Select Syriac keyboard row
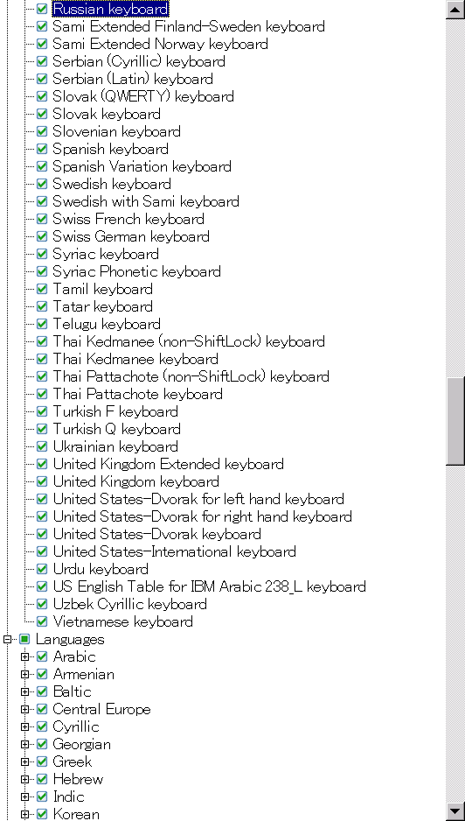This screenshot has height=821, width=465. point(106,254)
